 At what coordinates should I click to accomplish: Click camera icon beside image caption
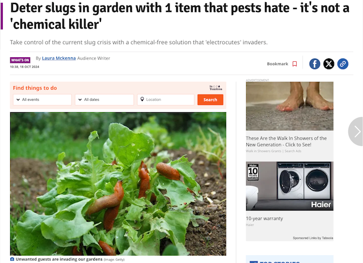(x=12, y=259)
